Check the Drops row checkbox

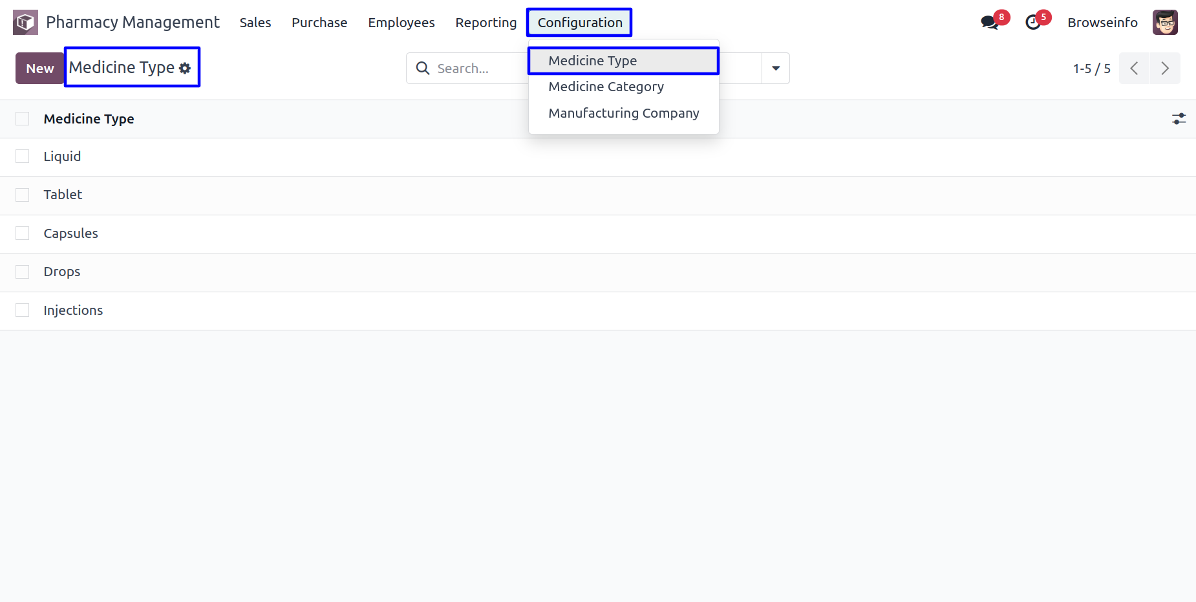(x=23, y=272)
